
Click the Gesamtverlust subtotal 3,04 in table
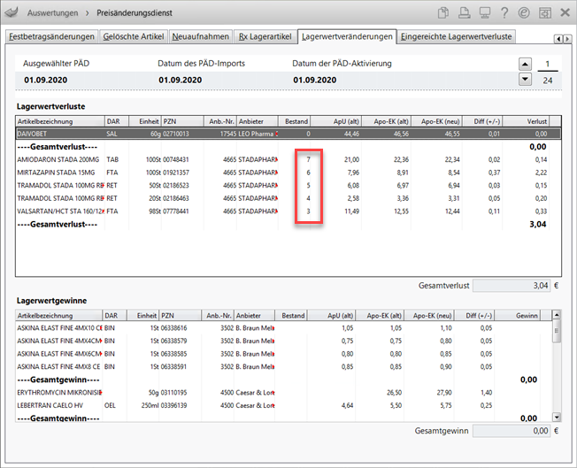coord(538,224)
